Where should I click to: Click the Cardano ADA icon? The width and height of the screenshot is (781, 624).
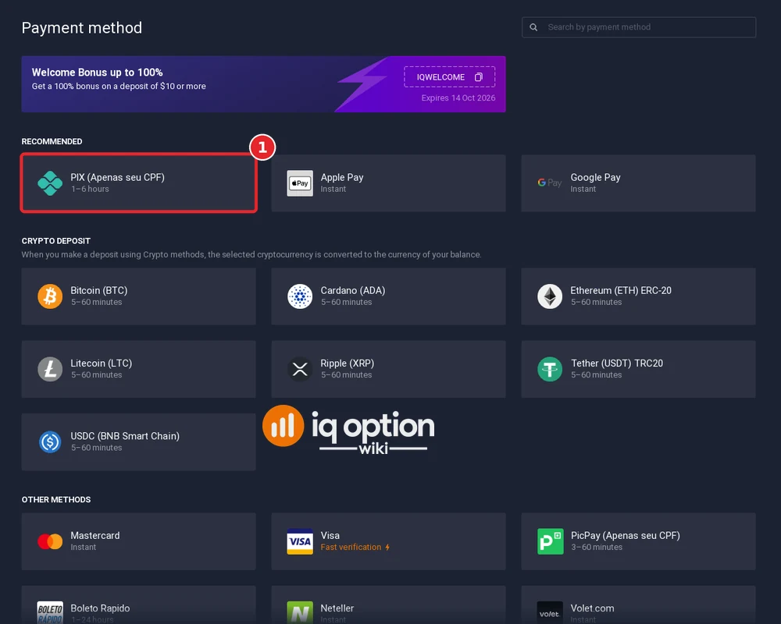300,296
